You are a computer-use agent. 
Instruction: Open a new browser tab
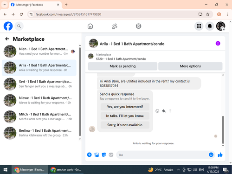[x=66, y=5]
